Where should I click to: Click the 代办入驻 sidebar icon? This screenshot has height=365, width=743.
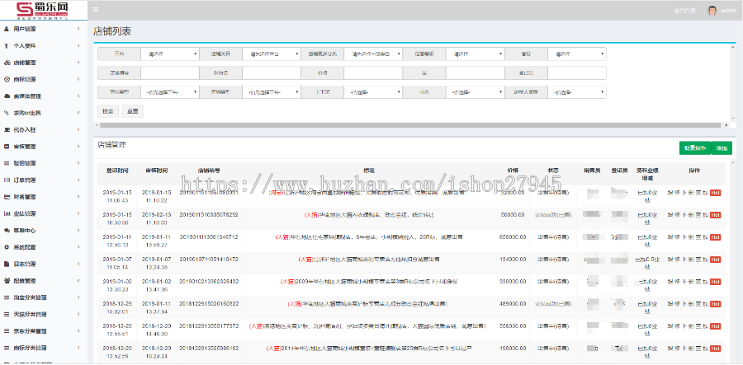[7, 129]
